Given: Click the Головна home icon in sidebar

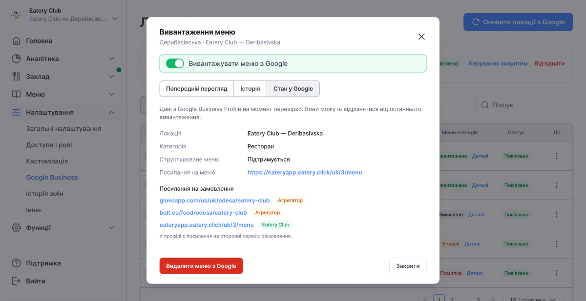Looking at the screenshot, I should pyautogui.click(x=16, y=41).
